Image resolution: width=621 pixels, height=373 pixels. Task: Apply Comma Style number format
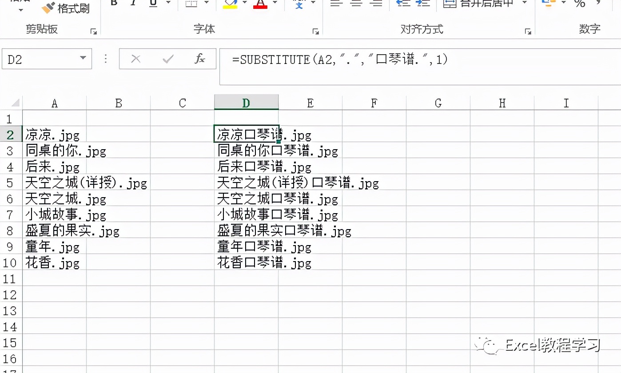click(597, 4)
